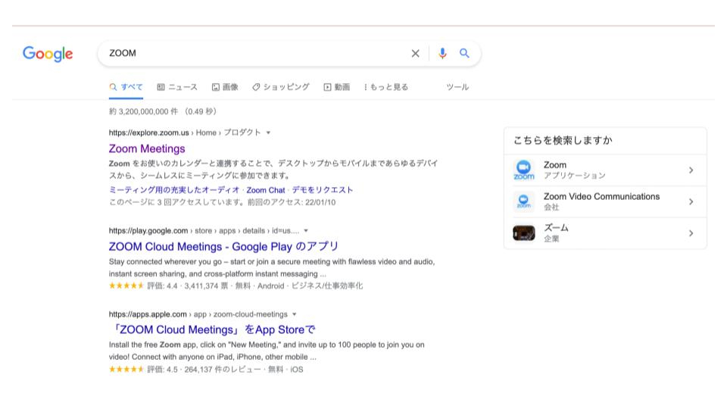Click the Zoom application icon in suggestions
Viewport: 727px width, 409px height.
pyautogui.click(x=524, y=170)
